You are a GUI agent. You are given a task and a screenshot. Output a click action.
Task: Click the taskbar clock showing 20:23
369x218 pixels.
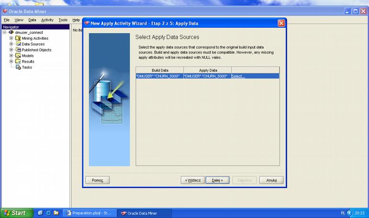359,213
